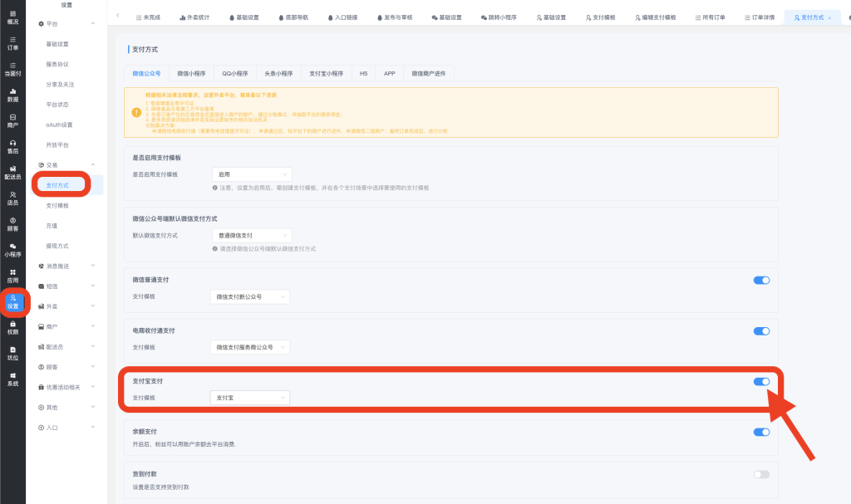The width and height of the screenshot is (851, 504).
Task: Open the Alipay 支付模板 dropdown showing 支付宝
Action: click(250, 398)
